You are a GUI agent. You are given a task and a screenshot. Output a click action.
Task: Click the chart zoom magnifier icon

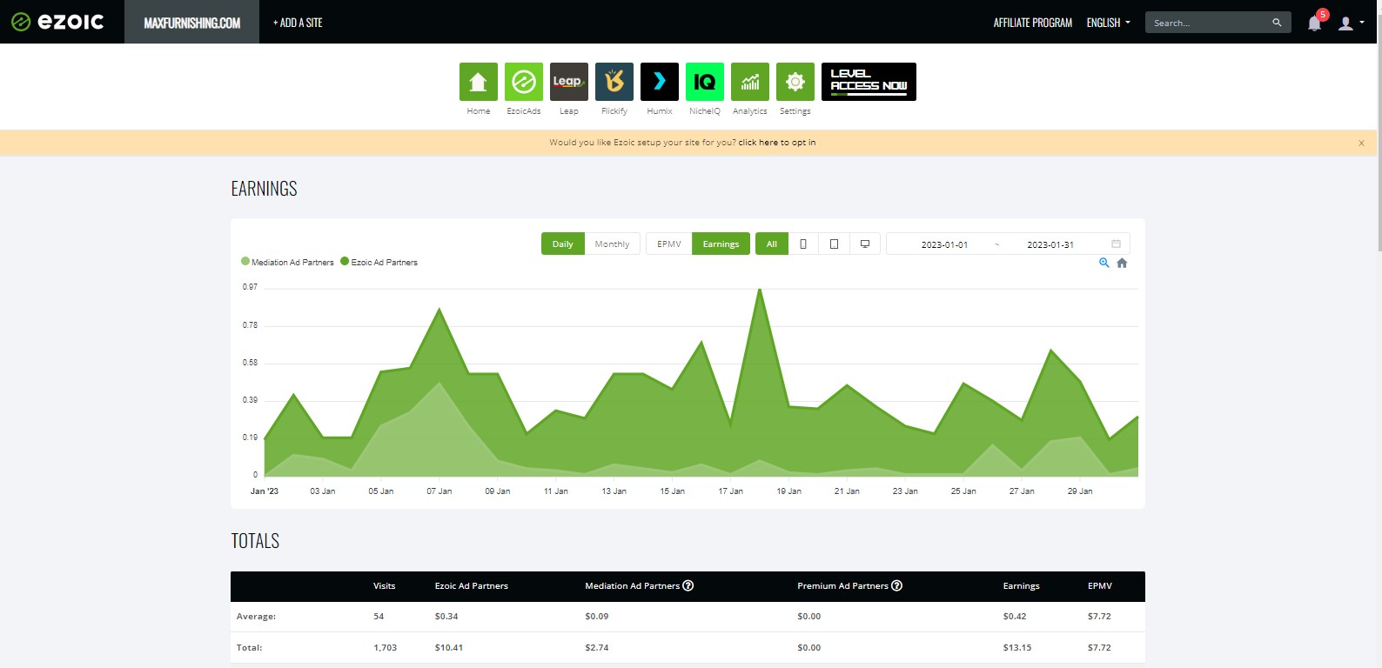(1104, 263)
